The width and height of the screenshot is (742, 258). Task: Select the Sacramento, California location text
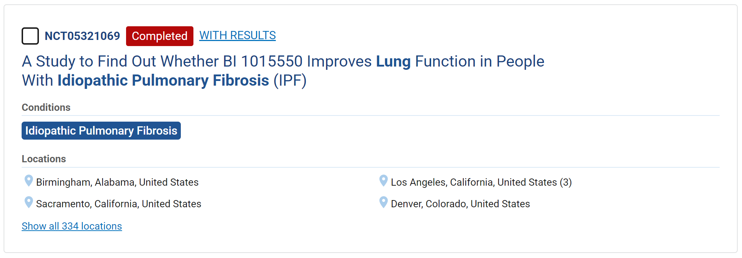(119, 204)
